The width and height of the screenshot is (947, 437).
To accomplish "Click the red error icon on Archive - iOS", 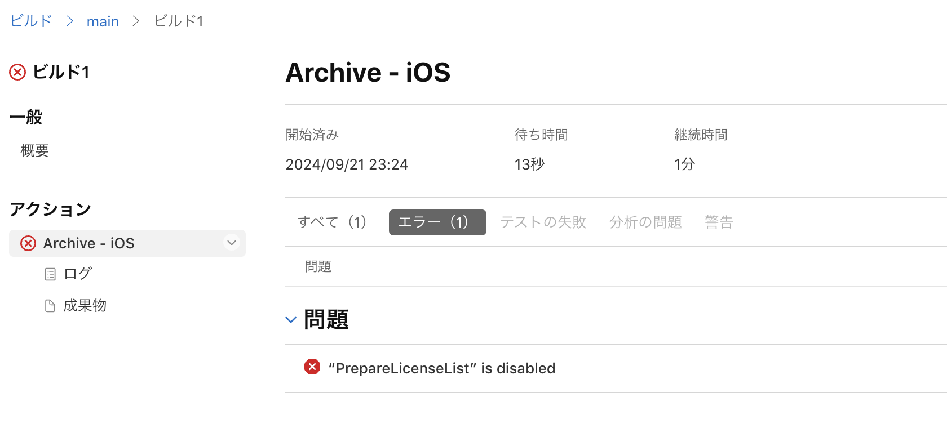I will (x=28, y=243).
